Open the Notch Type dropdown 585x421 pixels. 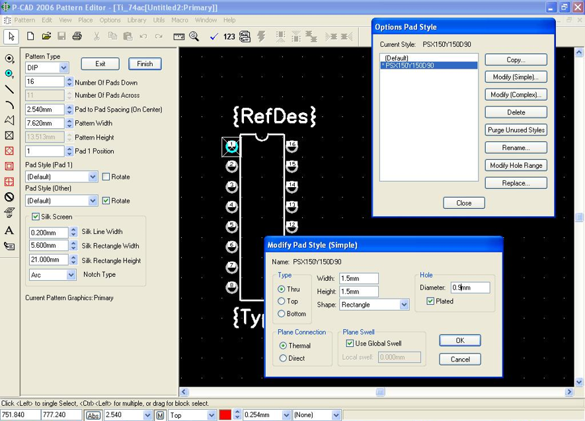coord(71,274)
